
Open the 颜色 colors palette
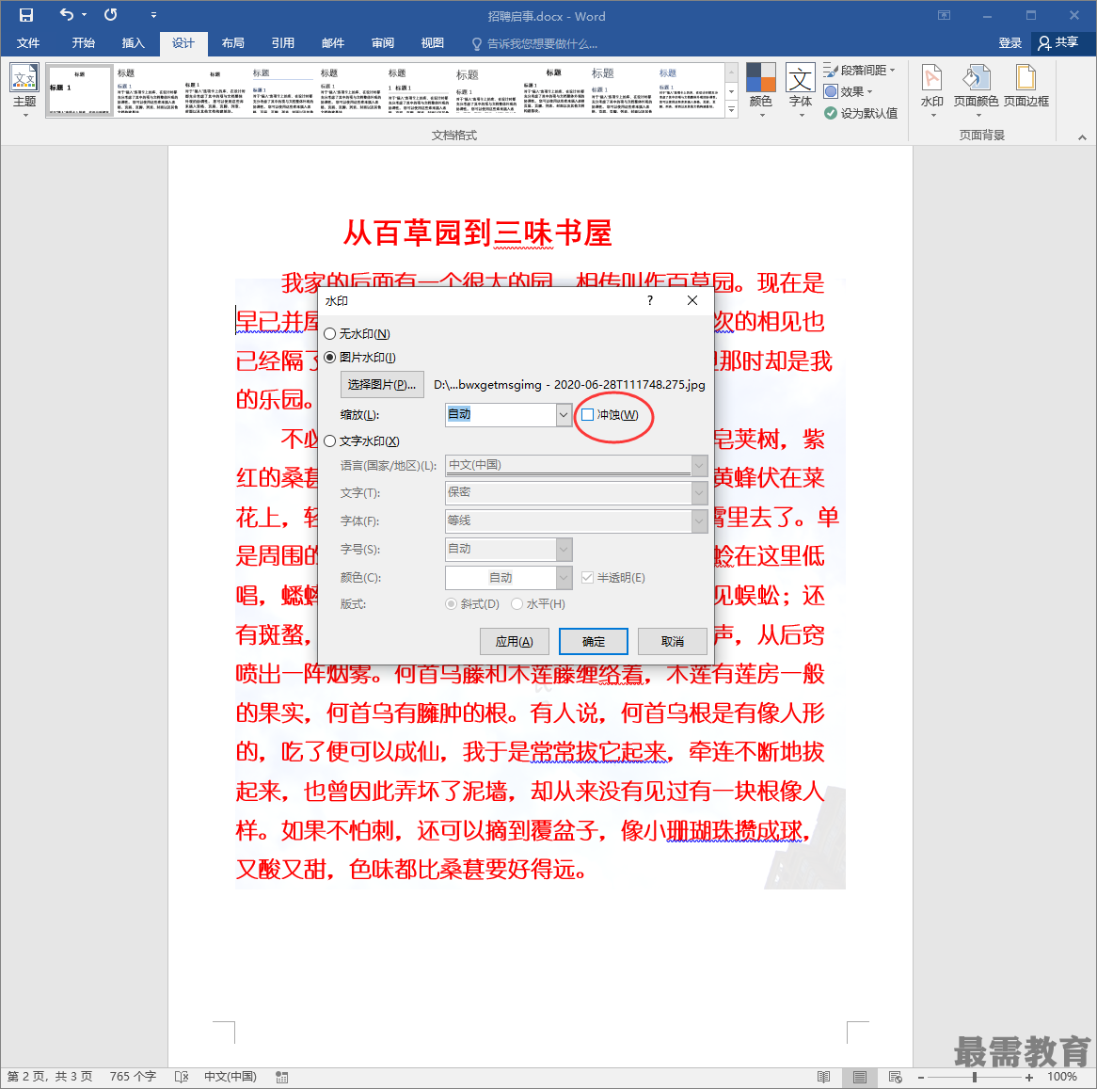point(760,90)
